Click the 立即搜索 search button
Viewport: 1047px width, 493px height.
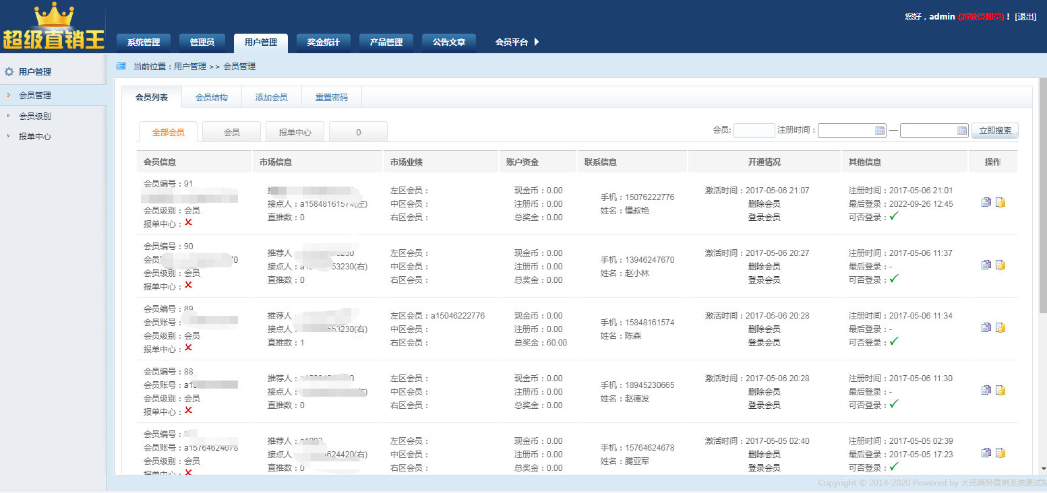click(994, 130)
